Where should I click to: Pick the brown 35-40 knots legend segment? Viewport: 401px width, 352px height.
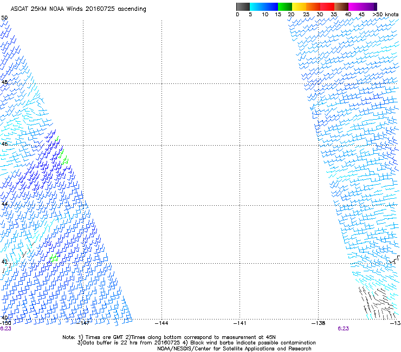pyautogui.click(x=341, y=6)
